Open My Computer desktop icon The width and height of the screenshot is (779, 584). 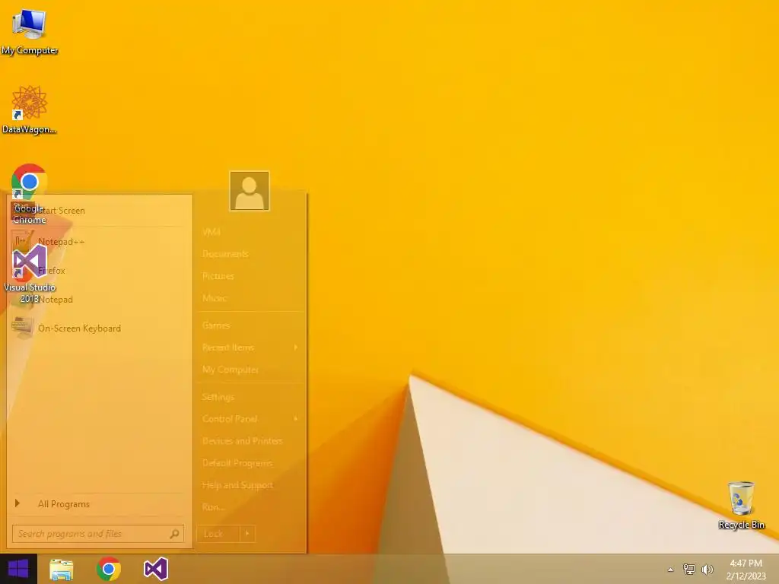[x=30, y=30]
